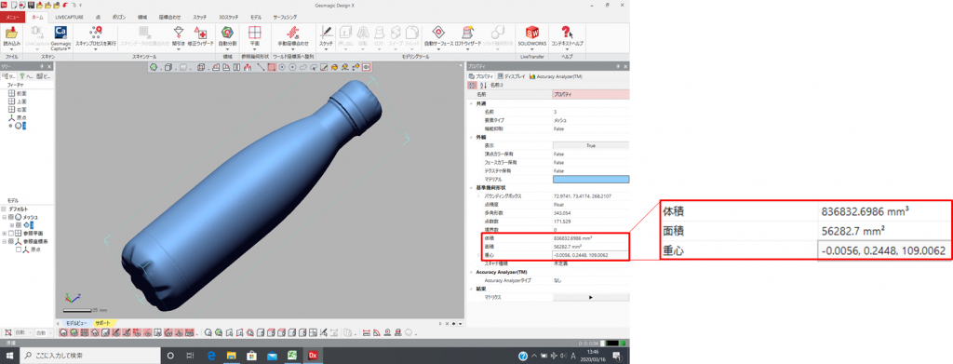
Task: Click the alphabetical sort icon in properties panel
Action: tap(484, 86)
